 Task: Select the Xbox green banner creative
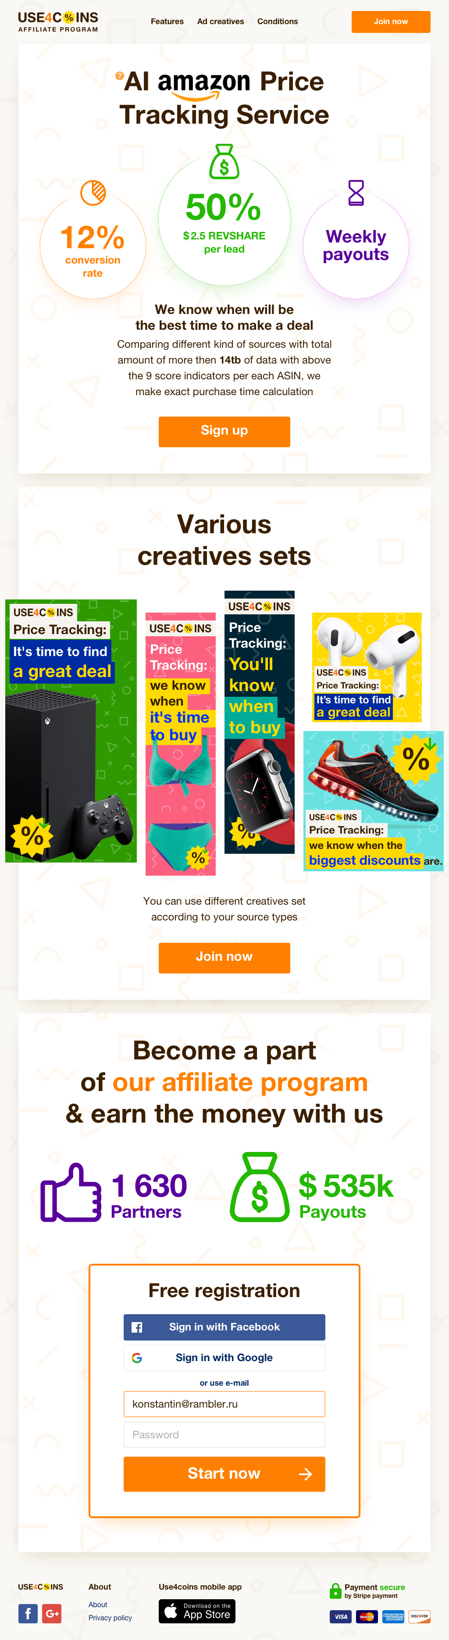click(71, 731)
